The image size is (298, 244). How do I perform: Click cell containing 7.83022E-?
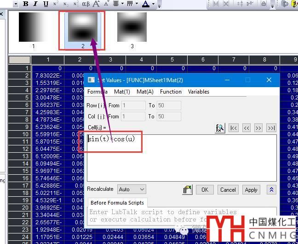pos(48,76)
